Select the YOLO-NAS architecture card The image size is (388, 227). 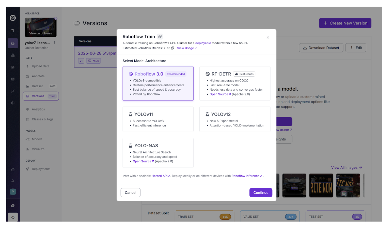pos(158,153)
